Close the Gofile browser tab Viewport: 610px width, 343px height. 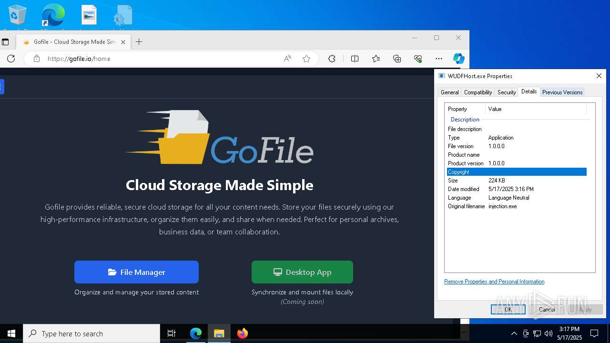coord(123,42)
